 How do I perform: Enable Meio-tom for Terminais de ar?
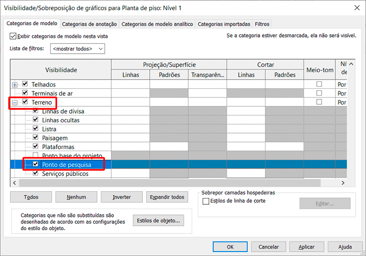point(319,93)
